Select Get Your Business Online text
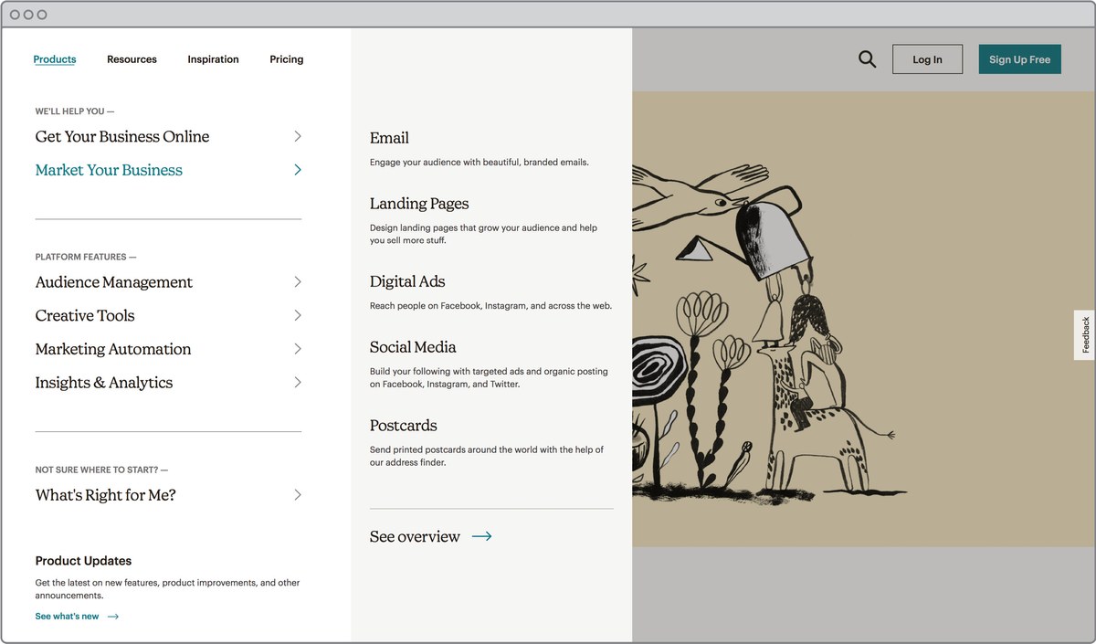Viewport: 1096px width, 644px height. [122, 136]
